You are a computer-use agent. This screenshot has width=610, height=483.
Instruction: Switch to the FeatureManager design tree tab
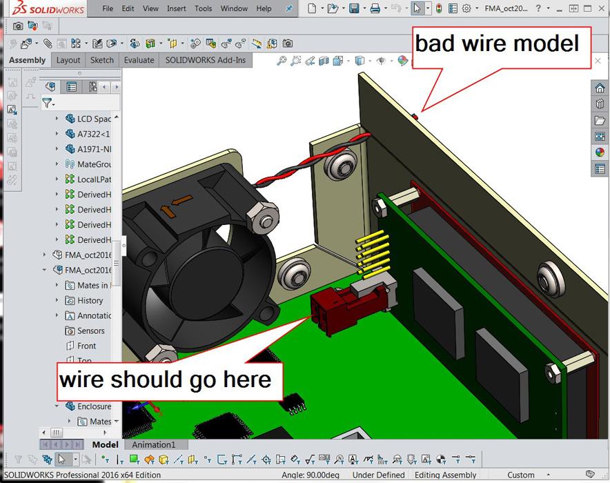tap(50, 87)
